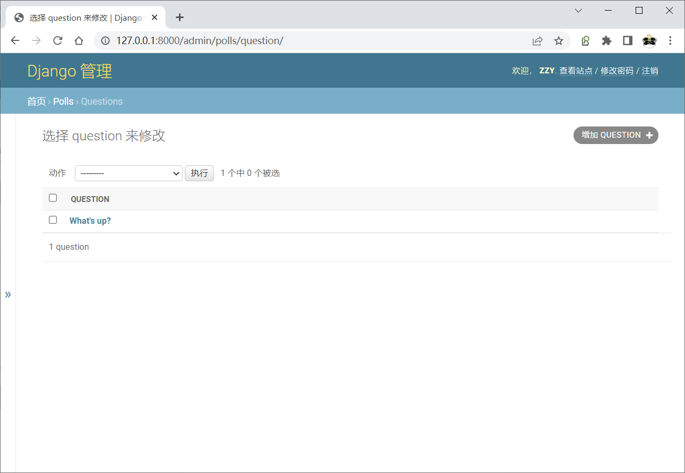Viewport: 685px width, 473px height.
Task: Log out via 注销 link
Action: coord(650,71)
